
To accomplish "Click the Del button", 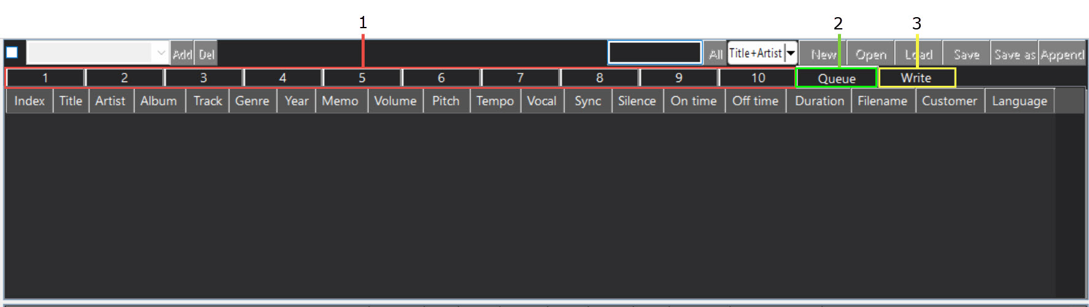I will point(207,55).
